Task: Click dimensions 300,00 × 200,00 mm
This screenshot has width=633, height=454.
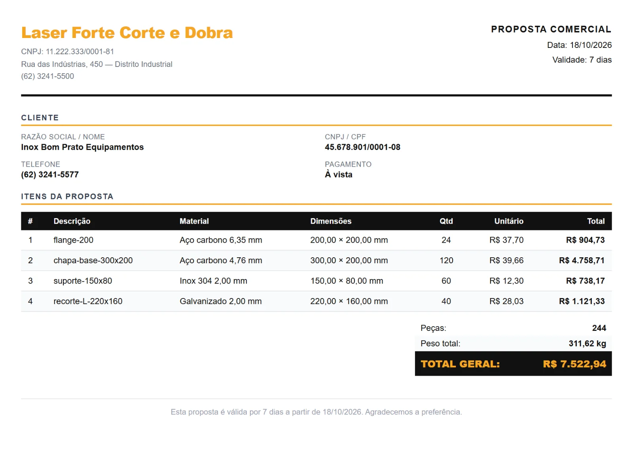Action: [349, 260]
